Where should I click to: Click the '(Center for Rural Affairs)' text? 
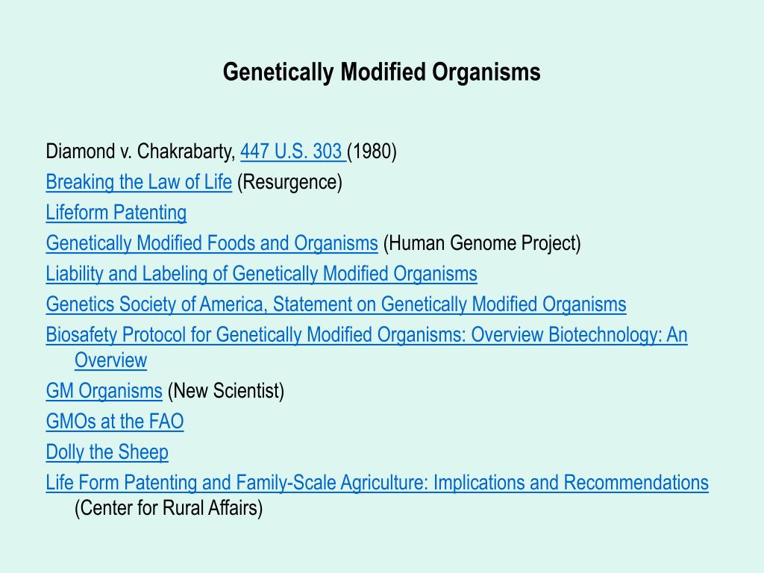pos(169,508)
